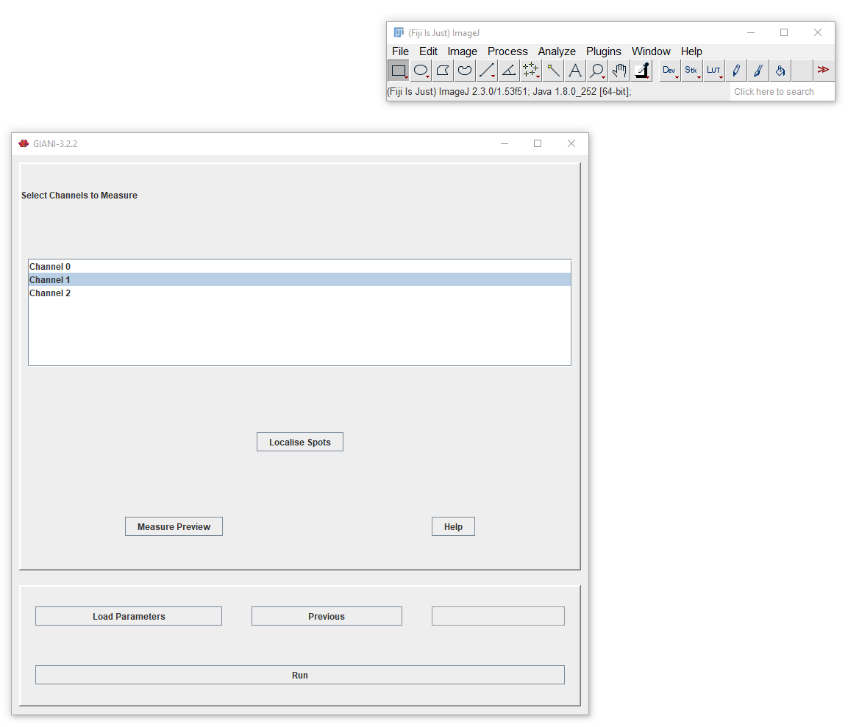Select the Angle tool
848x727 pixels.
(509, 71)
